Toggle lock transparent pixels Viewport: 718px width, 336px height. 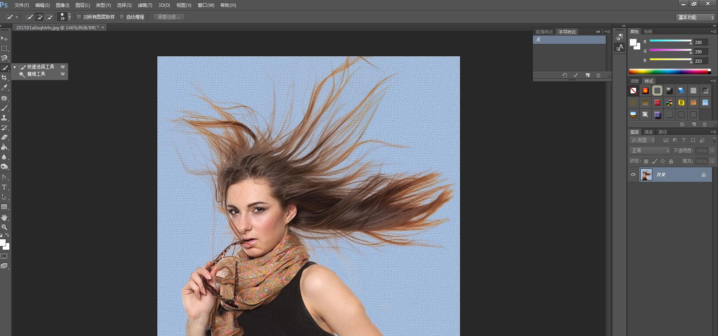[x=646, y=161]
